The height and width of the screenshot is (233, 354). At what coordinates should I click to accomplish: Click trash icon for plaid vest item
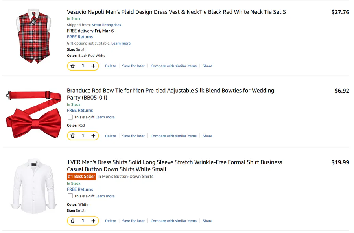[73, 66]
